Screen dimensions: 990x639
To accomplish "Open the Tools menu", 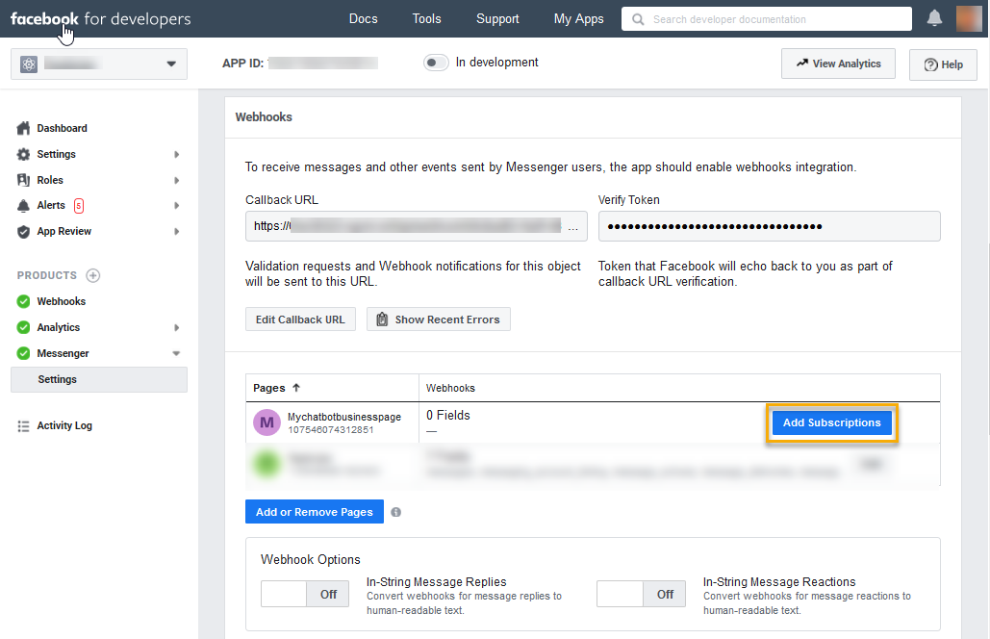I will point(427,19).
